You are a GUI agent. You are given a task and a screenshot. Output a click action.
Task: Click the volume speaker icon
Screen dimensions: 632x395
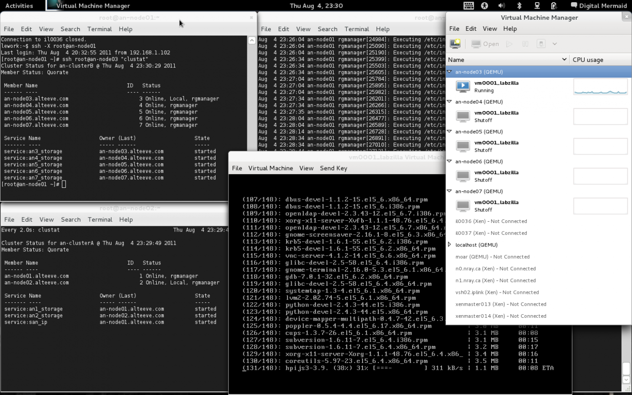[502, 5]
